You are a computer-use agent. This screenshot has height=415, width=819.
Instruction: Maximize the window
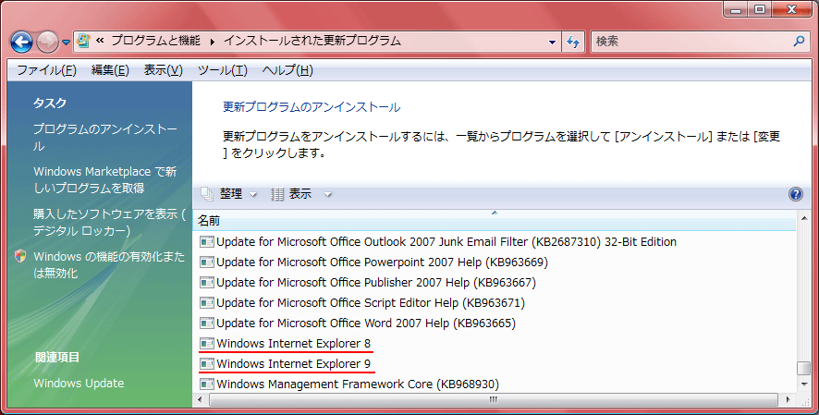tap(760, 9)
